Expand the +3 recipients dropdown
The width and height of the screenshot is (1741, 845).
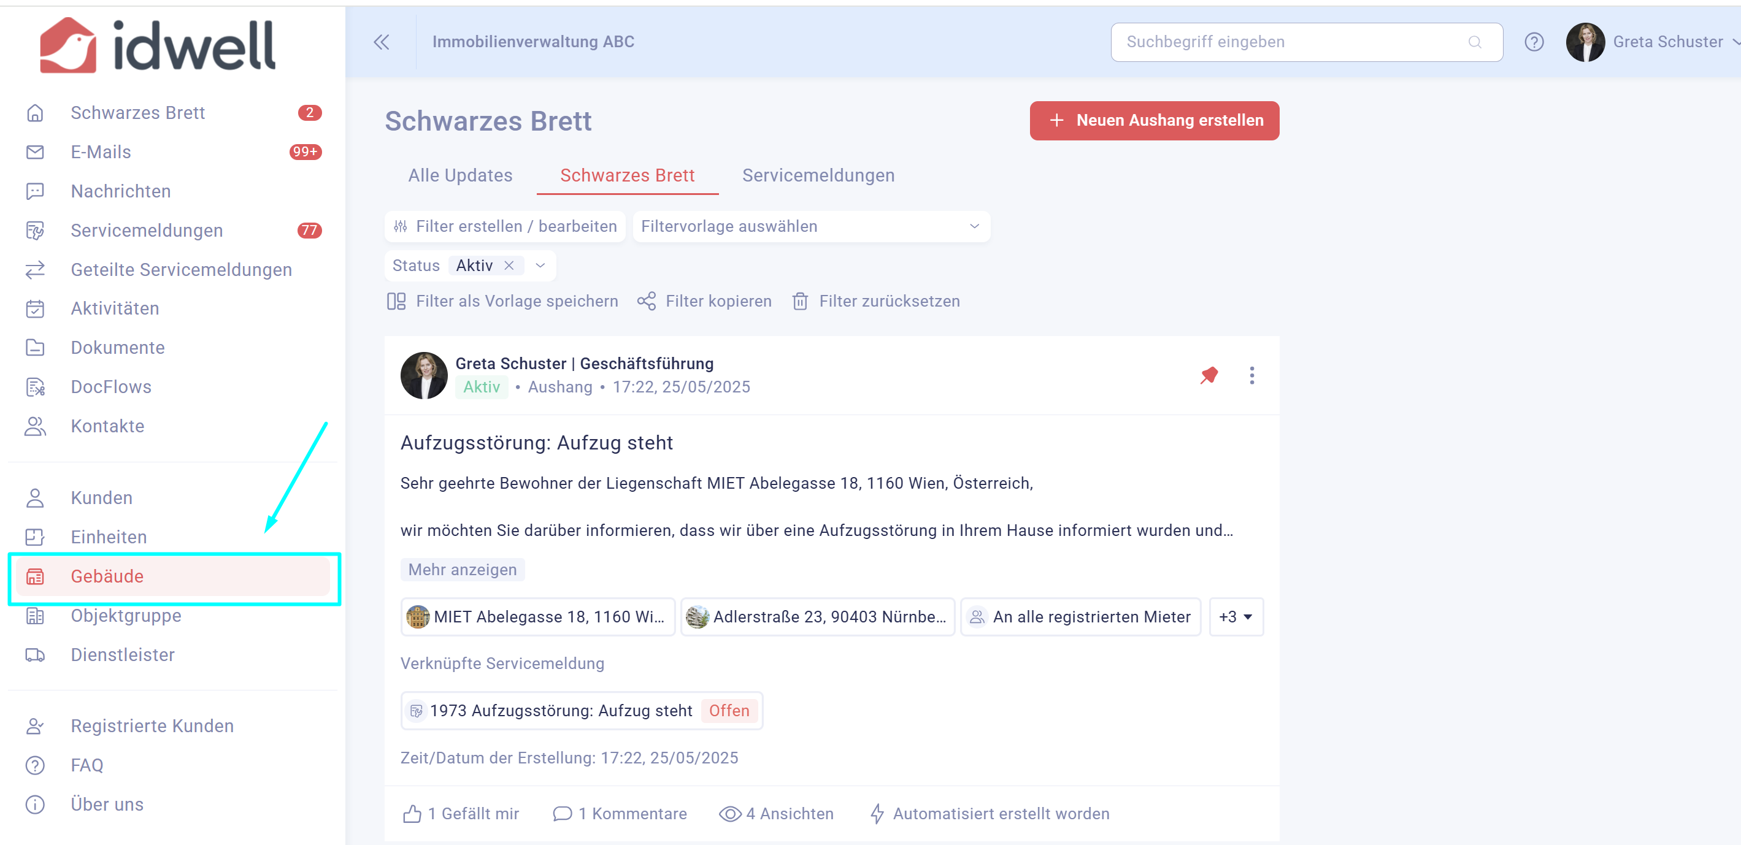coord(1236,617)
